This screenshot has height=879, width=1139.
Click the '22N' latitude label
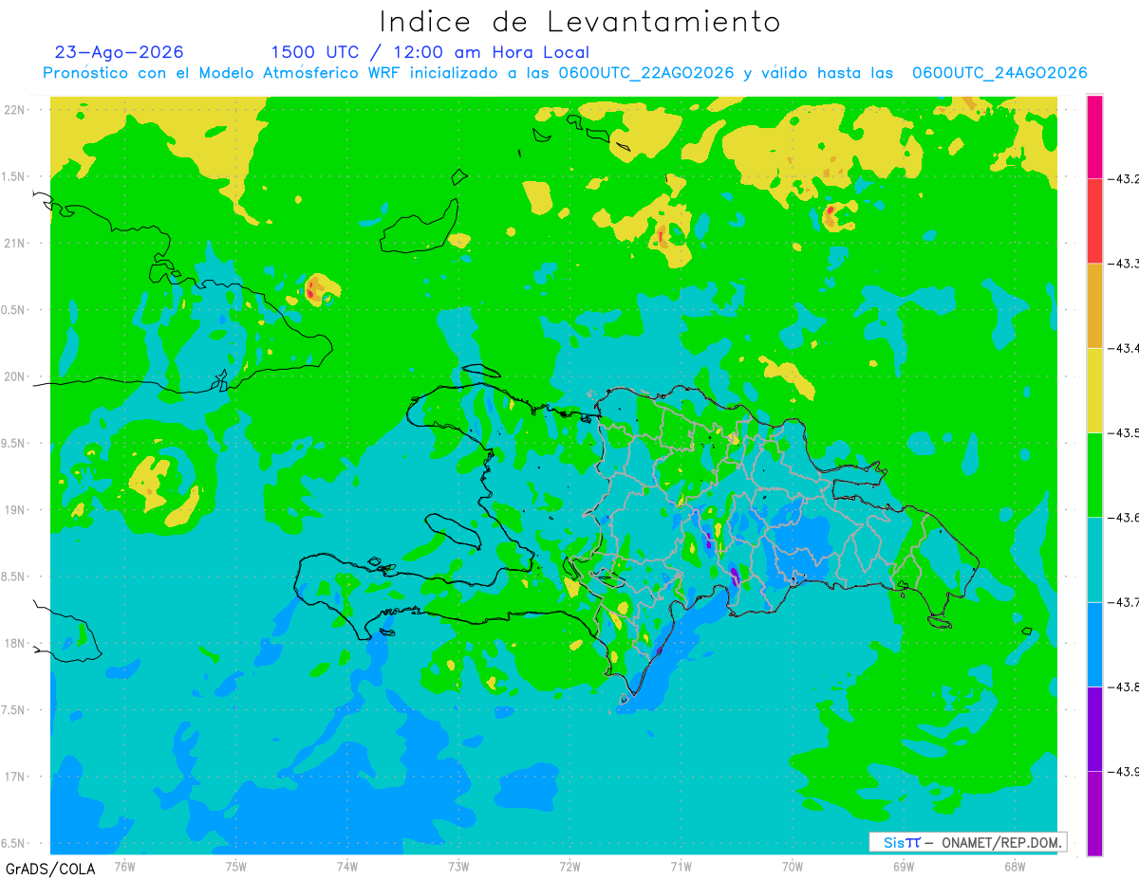(x=15, y=109)
